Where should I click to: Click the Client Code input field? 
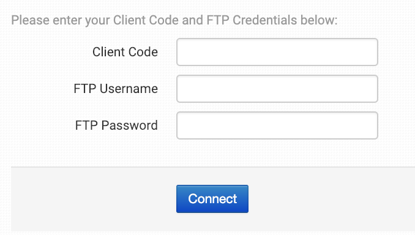coord(277,52)
